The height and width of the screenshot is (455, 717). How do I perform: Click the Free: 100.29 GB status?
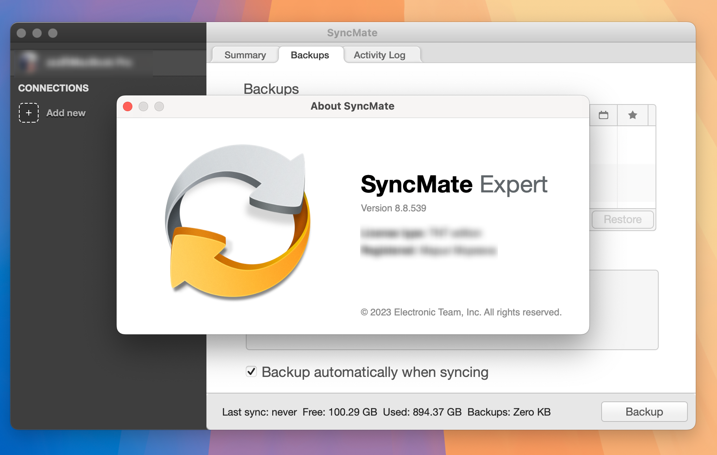(x=340, y=412)
